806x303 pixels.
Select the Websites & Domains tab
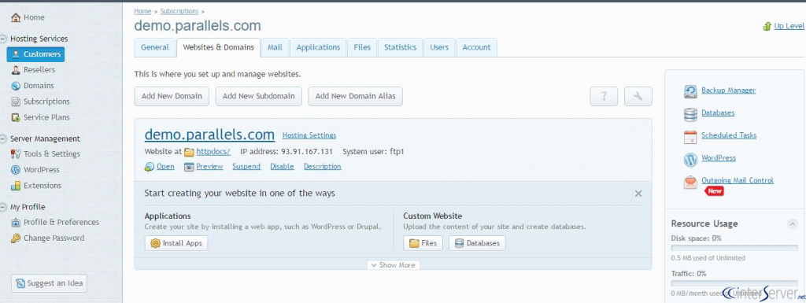pyautogui.click(x=219, y=47)
